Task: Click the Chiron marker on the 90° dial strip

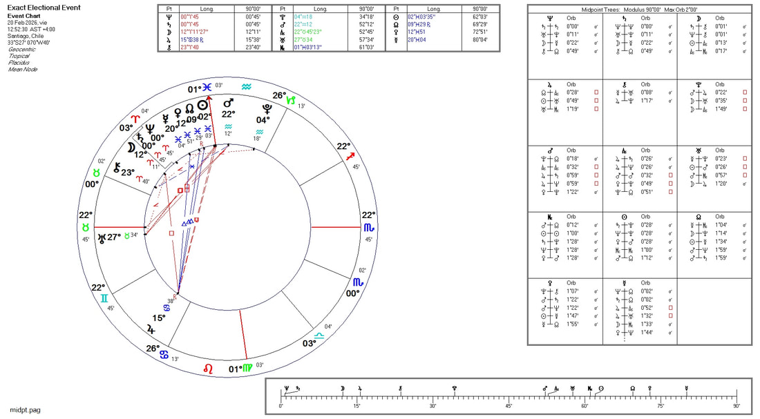Action: pos(401,390)
